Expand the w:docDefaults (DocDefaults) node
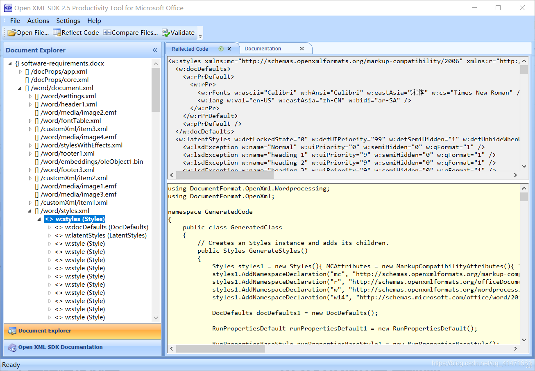 pos(50,227)
